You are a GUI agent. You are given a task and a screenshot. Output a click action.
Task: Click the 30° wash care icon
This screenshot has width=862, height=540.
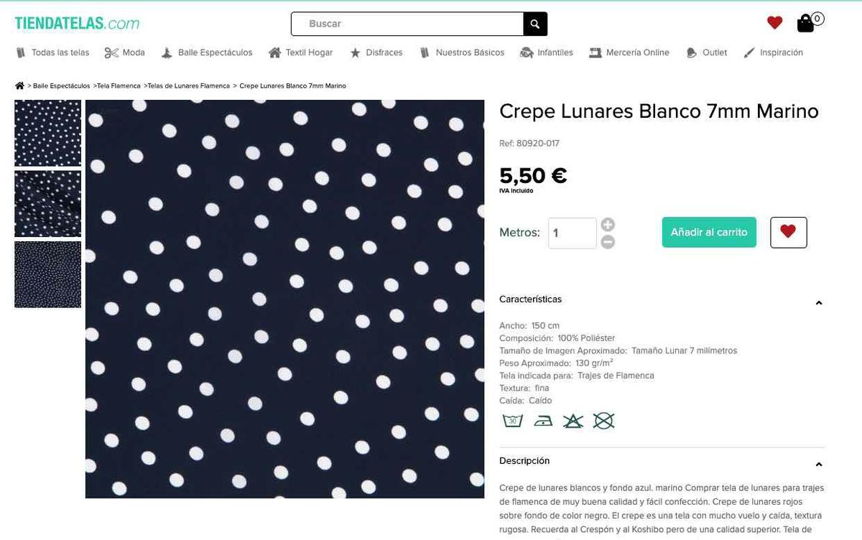512,421
